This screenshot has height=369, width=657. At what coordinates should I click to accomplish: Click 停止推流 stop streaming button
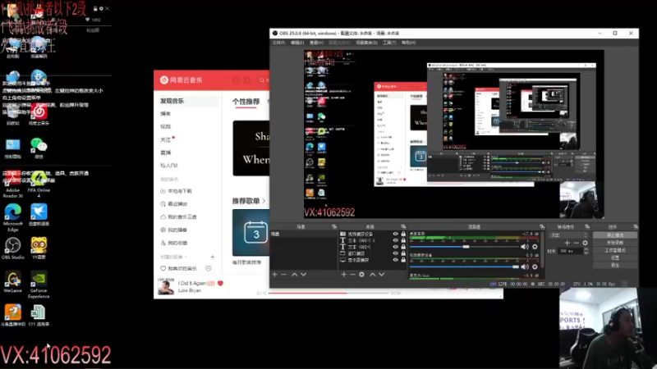tap(615, 235)
